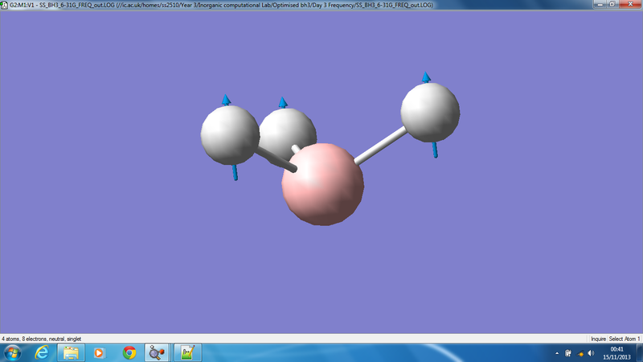Click the Inquire mode indicator in status bar
Viewport: 643px width, 362px height.
click(598, 339)
